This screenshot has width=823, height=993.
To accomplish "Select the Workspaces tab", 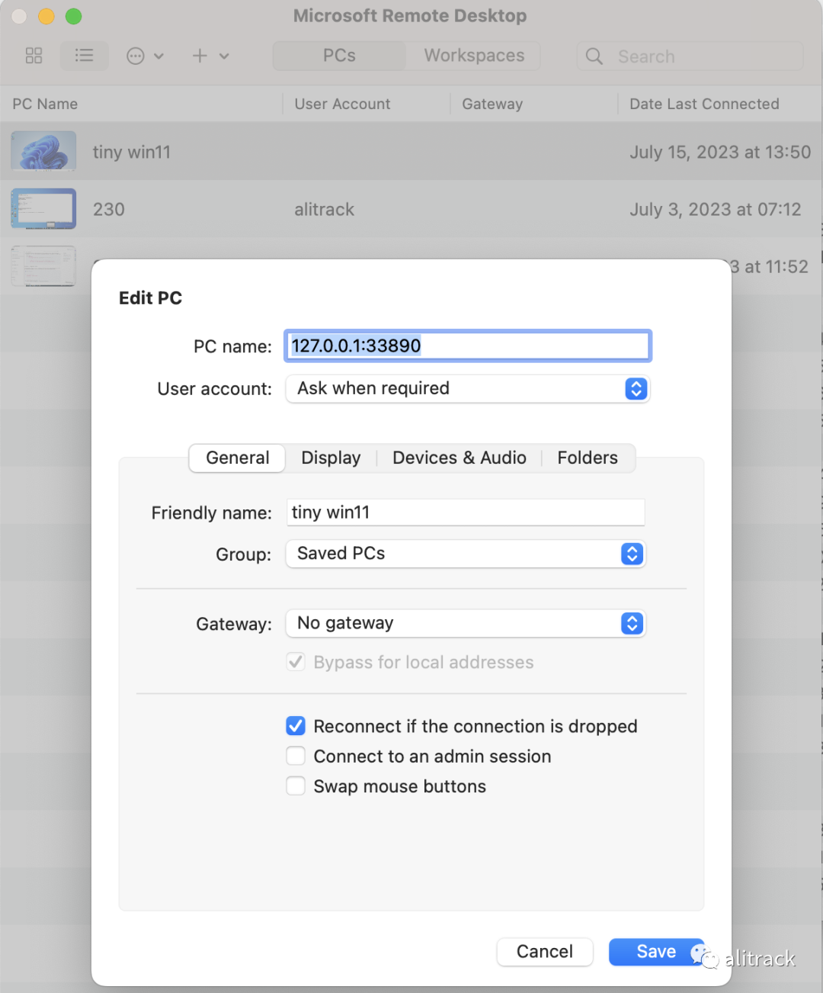I will (x=474, y=56).
